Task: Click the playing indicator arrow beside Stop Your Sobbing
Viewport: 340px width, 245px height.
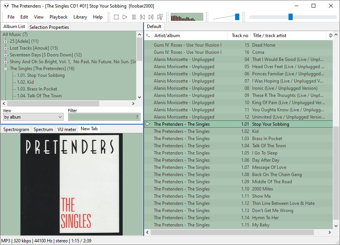Action: point(148,124)
